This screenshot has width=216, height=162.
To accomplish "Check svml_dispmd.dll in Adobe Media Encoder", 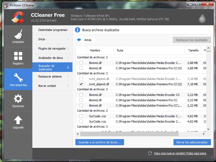I will pyautogui.click(x=81, y=79).
